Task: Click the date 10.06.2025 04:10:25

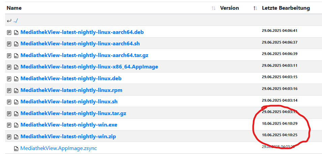Action: click(280, 135)
